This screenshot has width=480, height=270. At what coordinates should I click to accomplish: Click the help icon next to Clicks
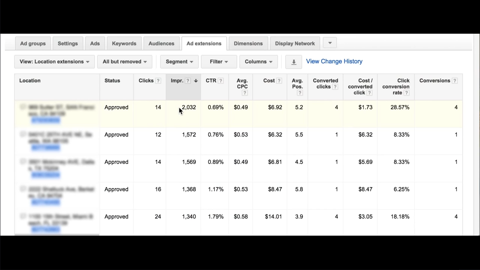pyautogui.click(x=158, y=81)
